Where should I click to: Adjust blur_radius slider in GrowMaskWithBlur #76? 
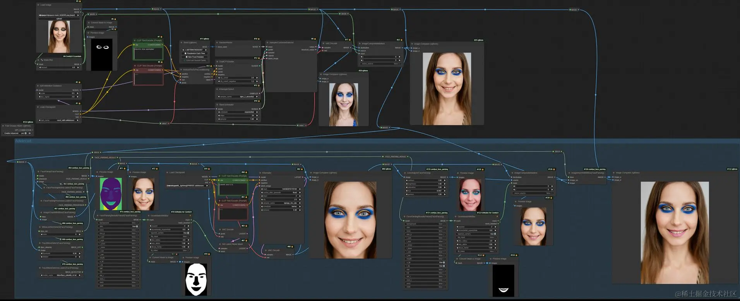click(170, 240)
